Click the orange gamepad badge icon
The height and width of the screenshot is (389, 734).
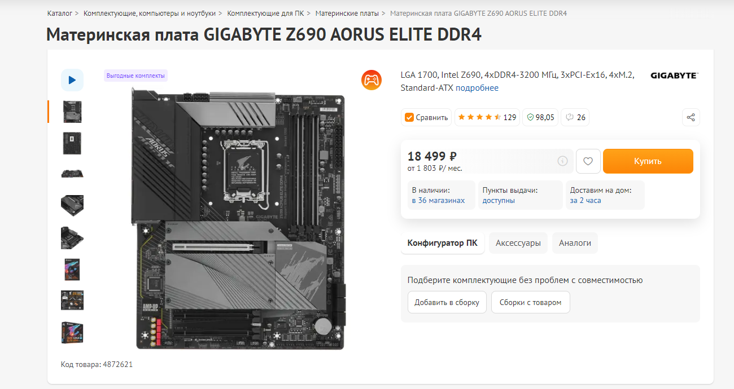(x=372, y=79)
